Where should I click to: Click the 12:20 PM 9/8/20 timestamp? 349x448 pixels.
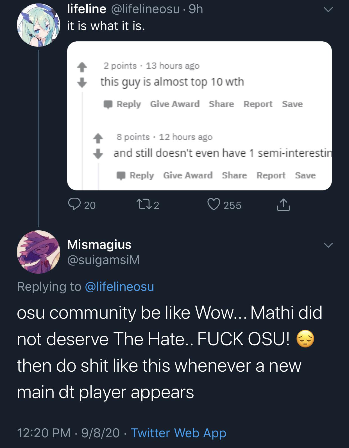click(68, 433)
